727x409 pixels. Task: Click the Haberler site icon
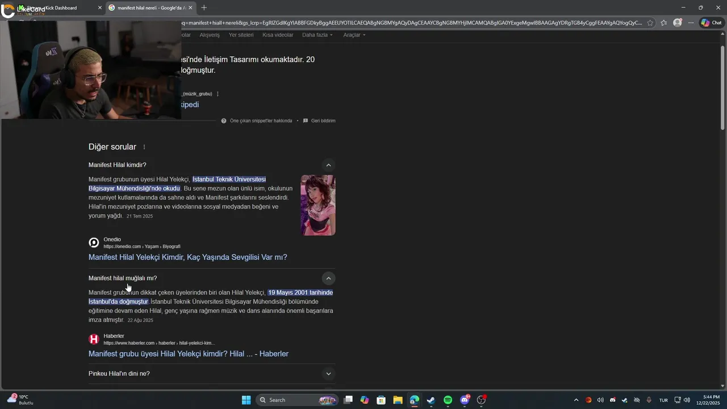94,339
